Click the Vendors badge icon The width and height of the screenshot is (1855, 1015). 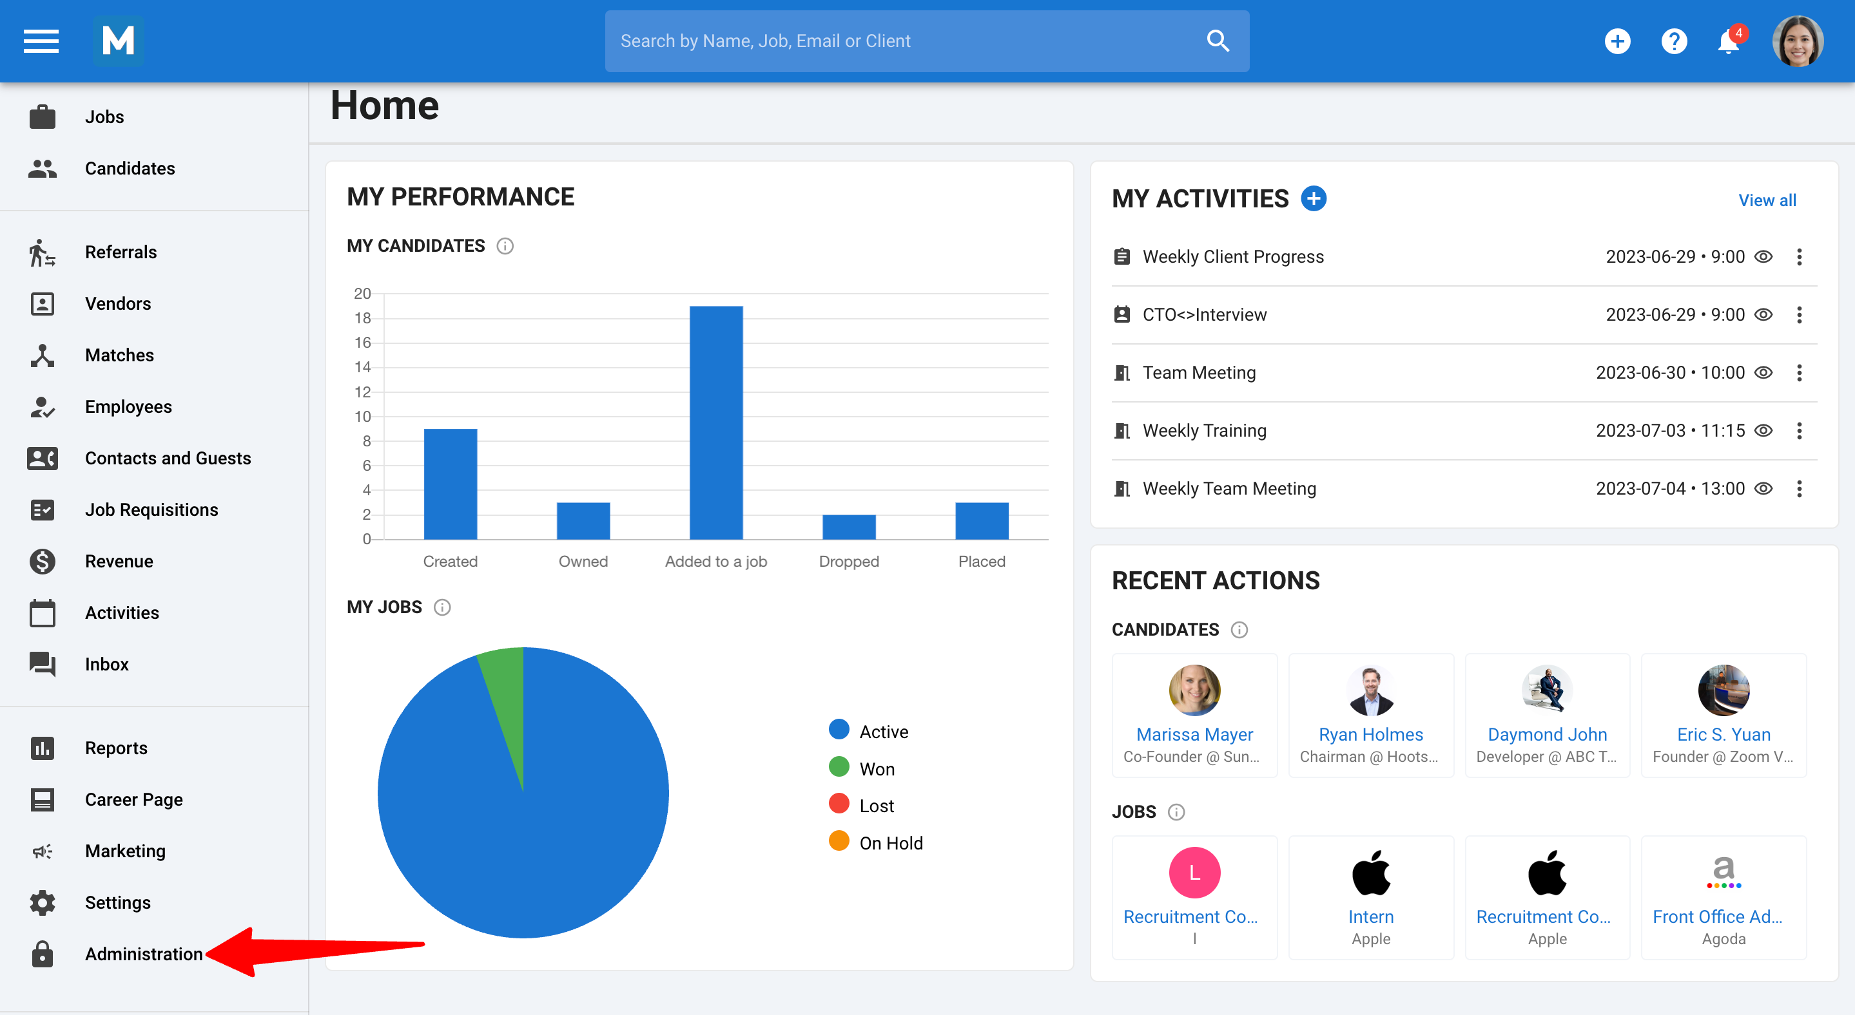[43, 303]
